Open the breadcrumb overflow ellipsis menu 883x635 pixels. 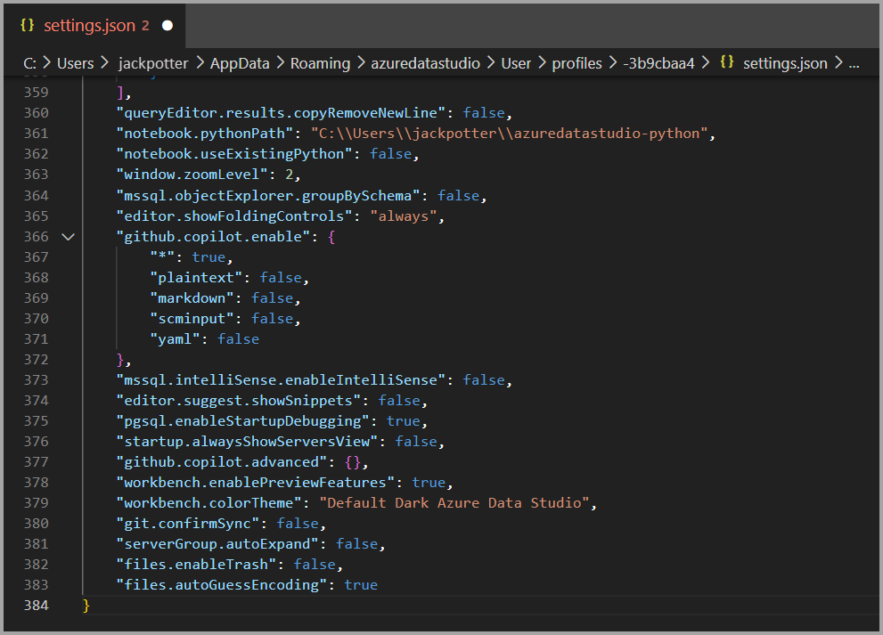[x=854, y=63]
